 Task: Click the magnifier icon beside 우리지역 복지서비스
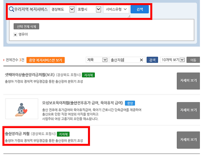click(x=11, y=9)
